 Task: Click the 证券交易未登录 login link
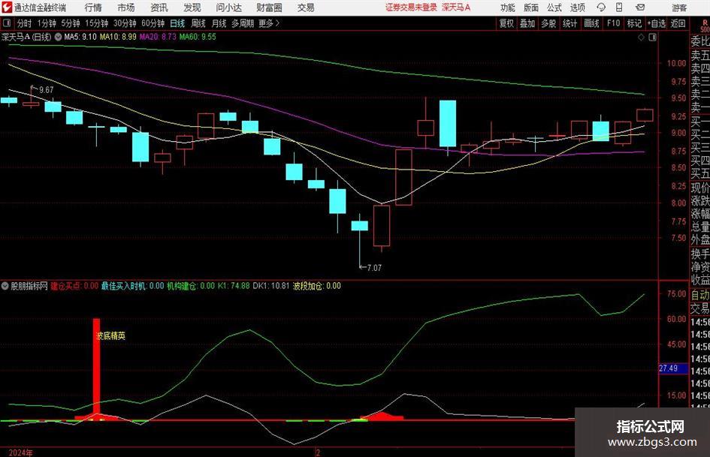click(411, 8)
